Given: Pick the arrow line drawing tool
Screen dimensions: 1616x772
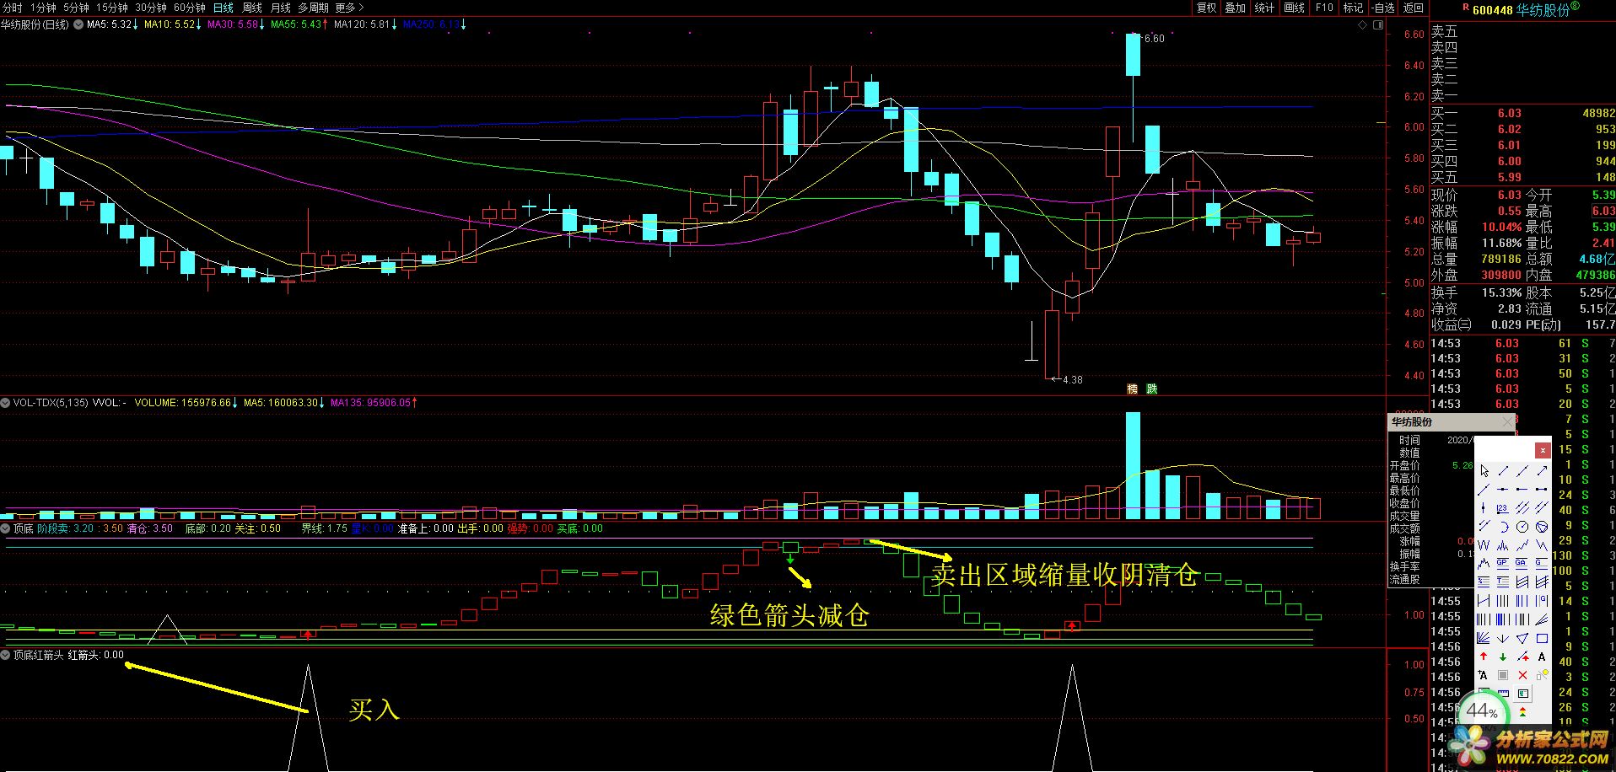Looking at the screenshot, I should point(1542,471).
